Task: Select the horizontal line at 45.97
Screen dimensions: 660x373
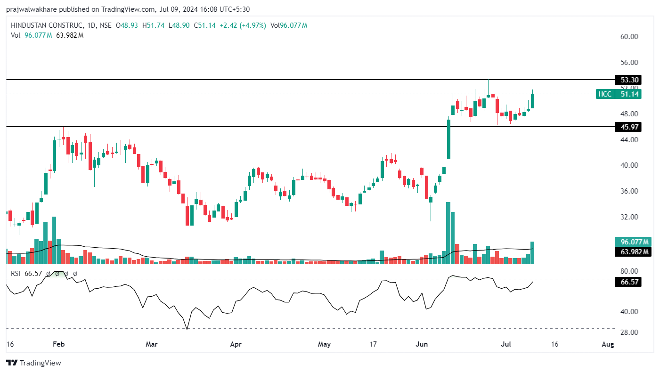Action: tap(283, 127)
